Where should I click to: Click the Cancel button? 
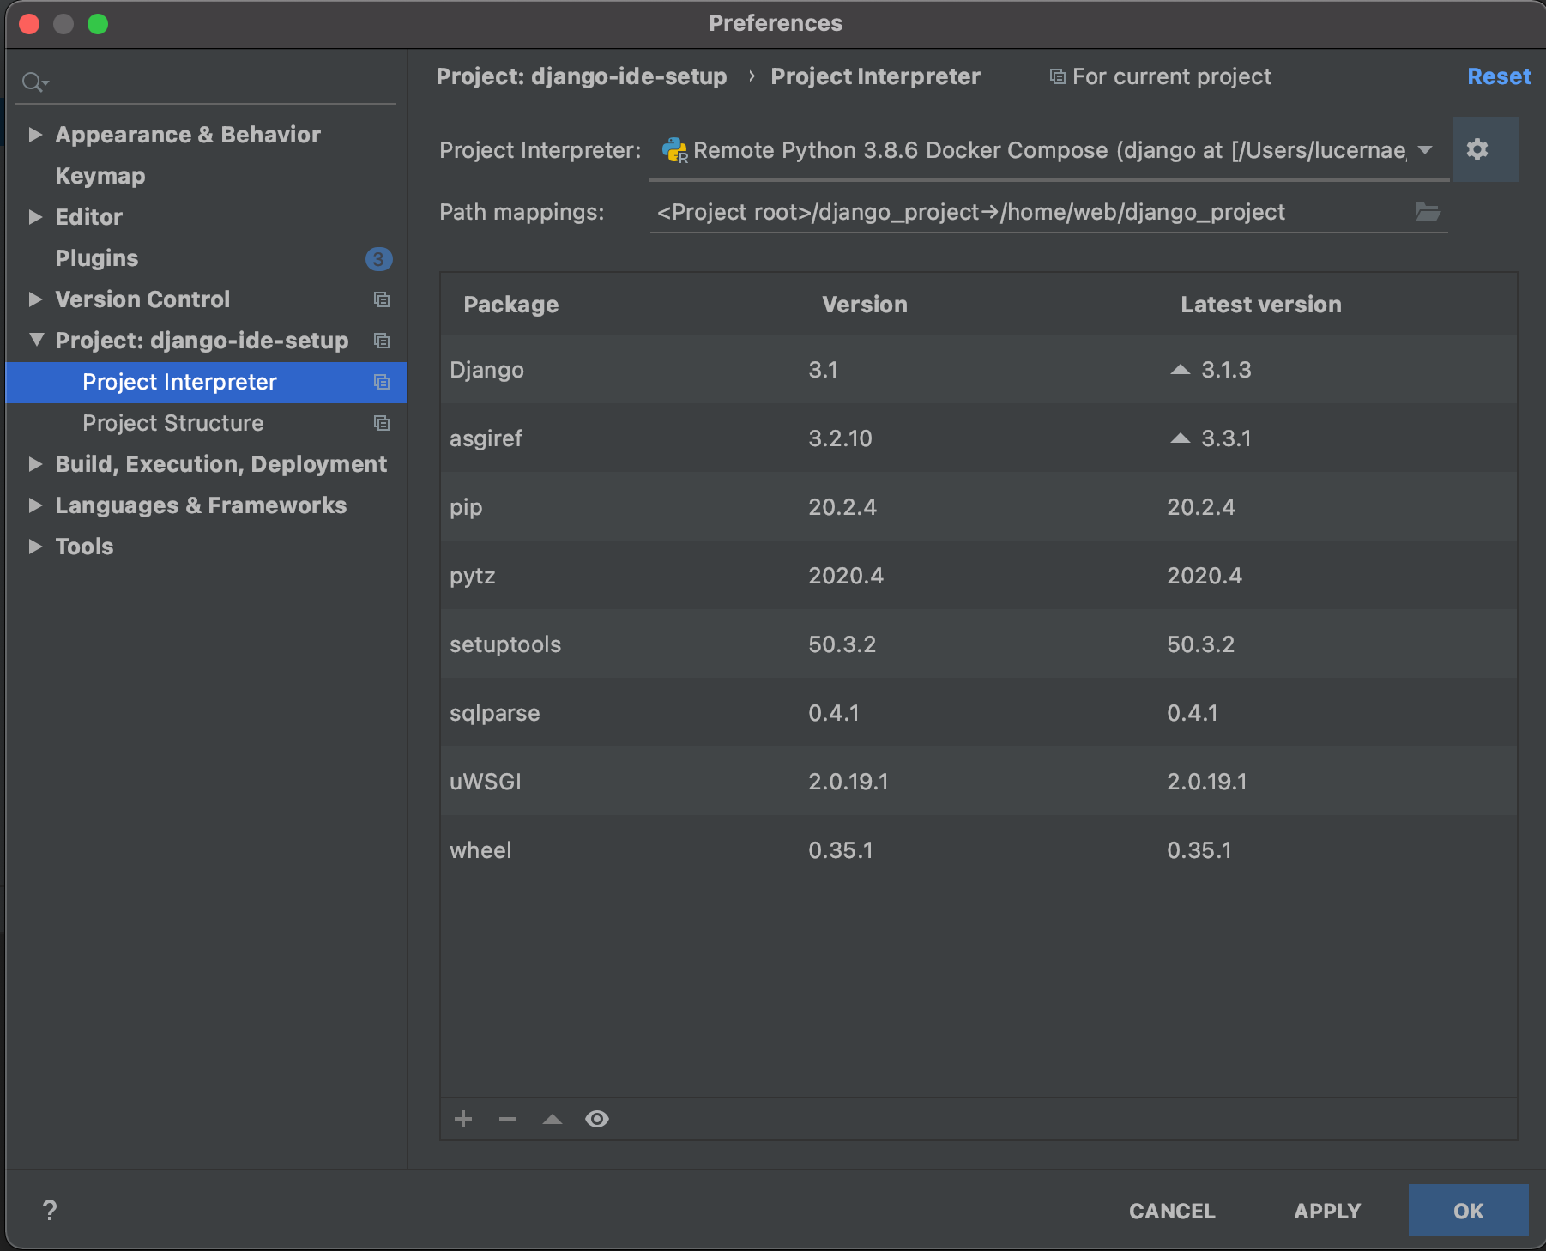coord(1172,1211)
